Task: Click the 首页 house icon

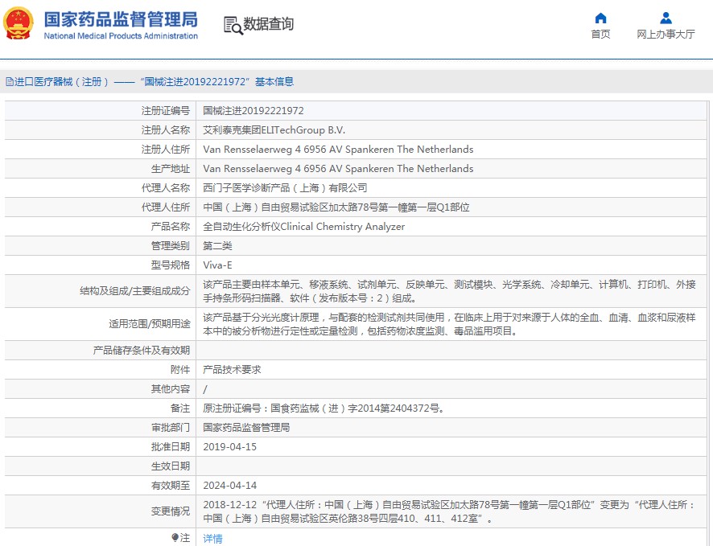Action: pos(600,18)
